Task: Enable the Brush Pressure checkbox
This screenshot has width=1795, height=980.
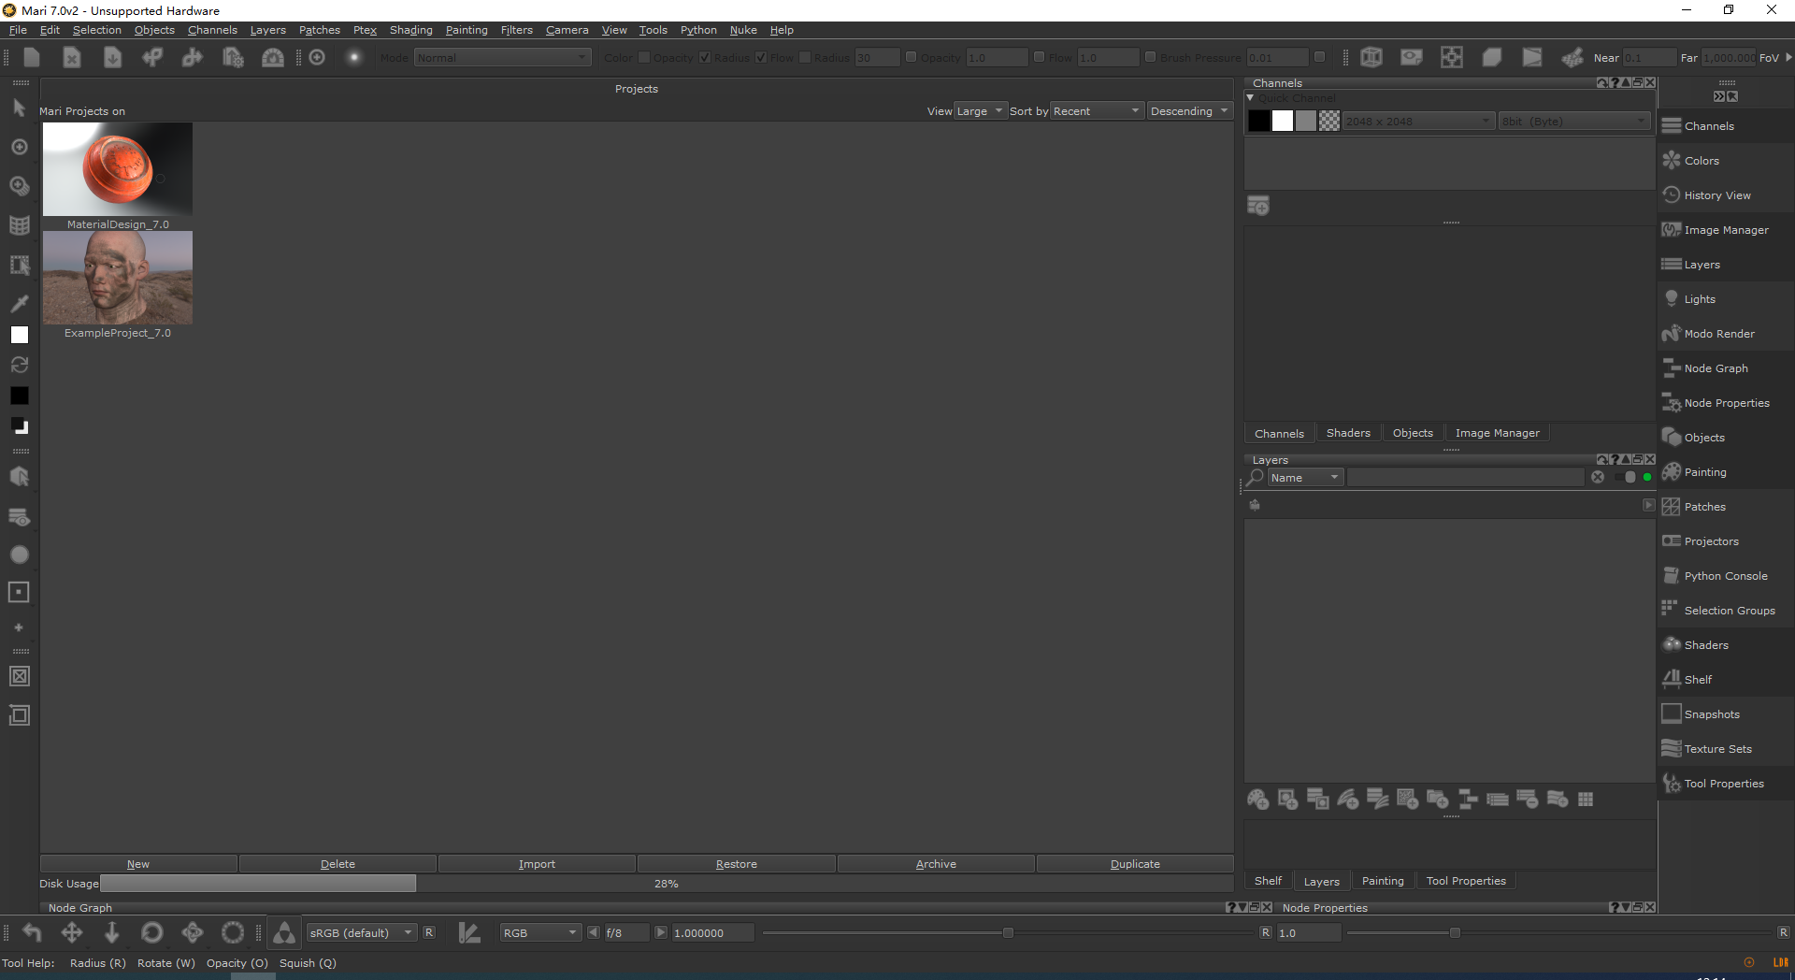Action: click(x=1150, y=57)
